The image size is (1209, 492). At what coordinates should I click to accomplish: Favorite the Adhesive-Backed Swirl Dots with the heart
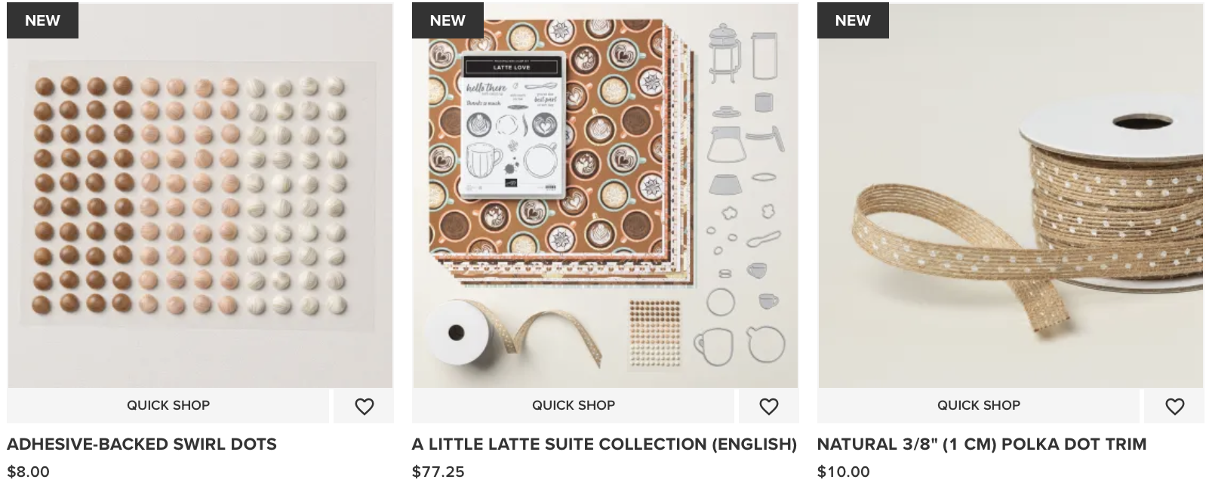pos(364,407)
